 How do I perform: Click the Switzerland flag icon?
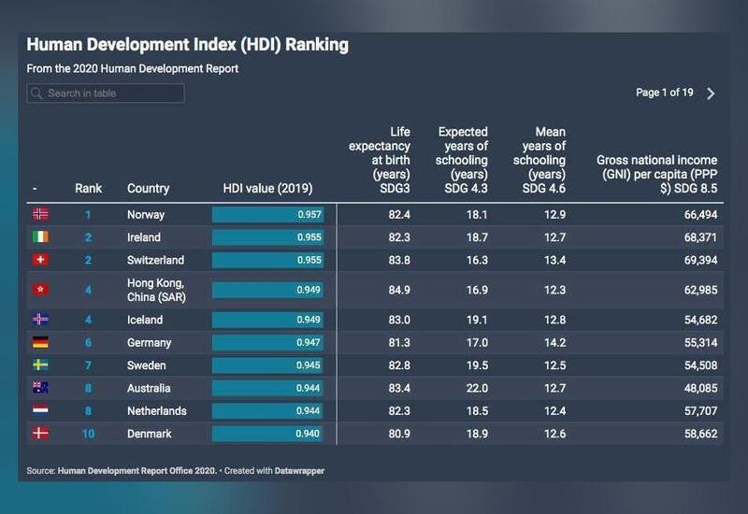(40, 260)
